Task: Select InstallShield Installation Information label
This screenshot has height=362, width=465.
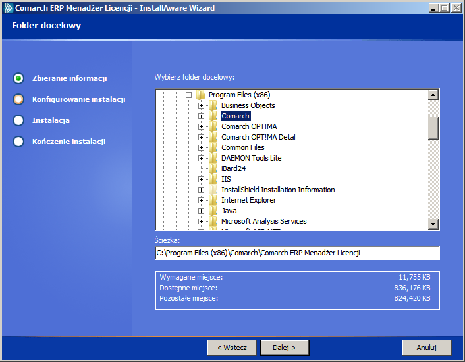Action: point(278,190)
